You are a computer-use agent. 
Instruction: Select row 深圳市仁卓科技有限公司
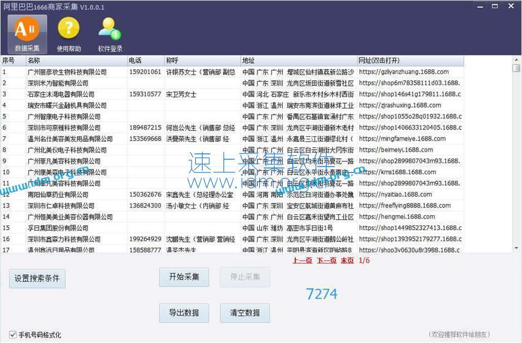232,206
